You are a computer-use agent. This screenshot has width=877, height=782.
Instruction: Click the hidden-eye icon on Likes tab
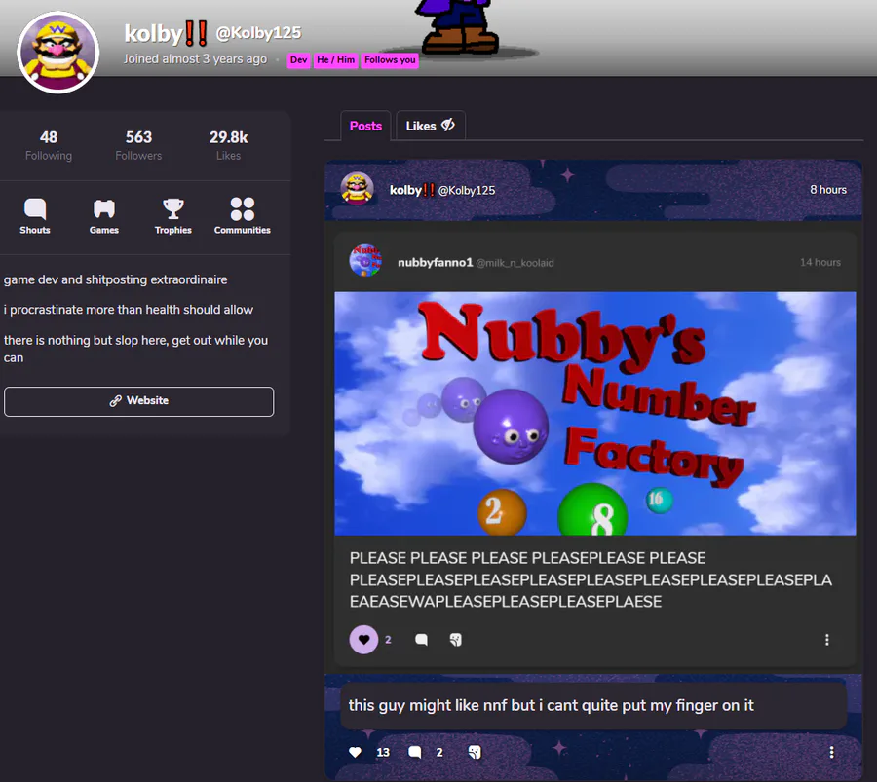point(448,126)
